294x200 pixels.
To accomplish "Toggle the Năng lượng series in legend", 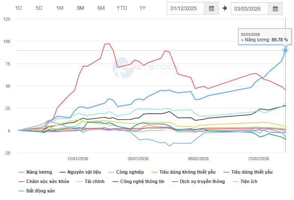I will coord(39,172).
